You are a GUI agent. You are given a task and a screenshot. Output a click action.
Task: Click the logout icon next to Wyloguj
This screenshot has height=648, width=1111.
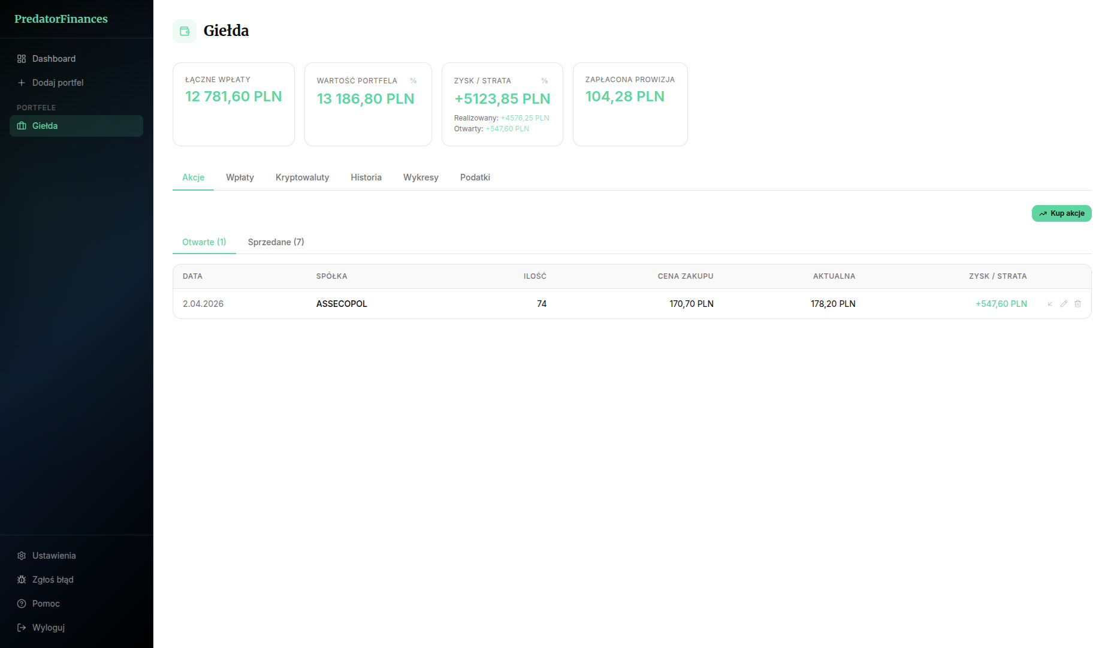tap(22, 628)
